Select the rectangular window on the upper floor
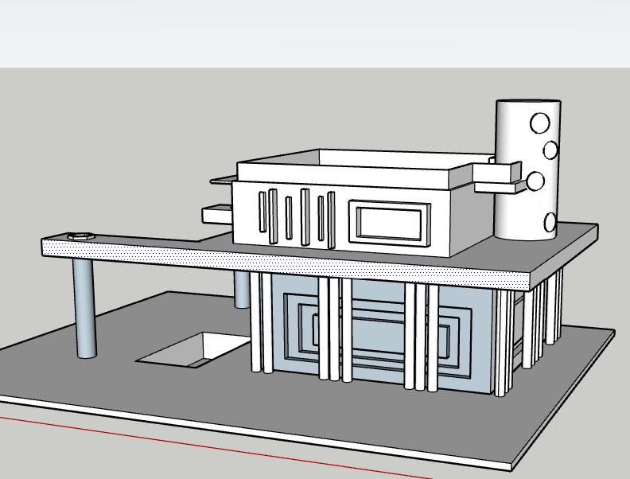Image resolution: width=630 pixels, height=479 pixels. point(389,222)
